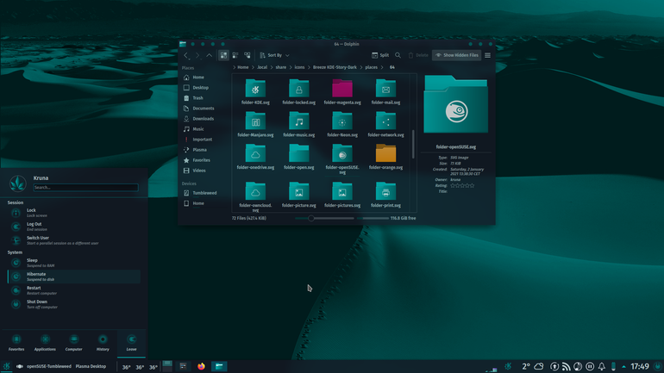Select the Hibernate menu entry
This screenshot has width=664, height=373.
pos(74,277)
